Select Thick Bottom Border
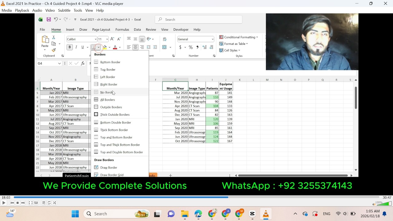Viewport: 393px width, 221px height. [x=120, y=130]
